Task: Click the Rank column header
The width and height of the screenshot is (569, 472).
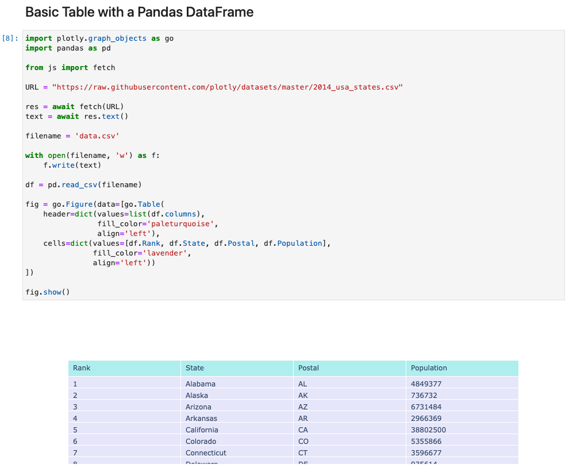Action: (x=82, y=368)
